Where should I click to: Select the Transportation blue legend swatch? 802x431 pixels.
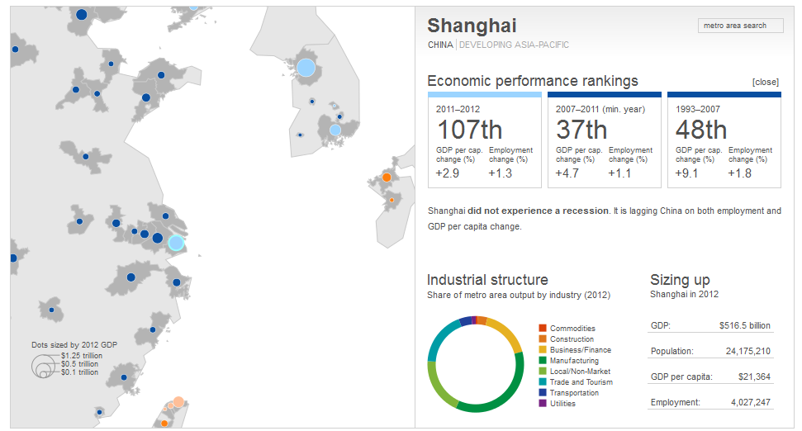(x=542, y=393)
